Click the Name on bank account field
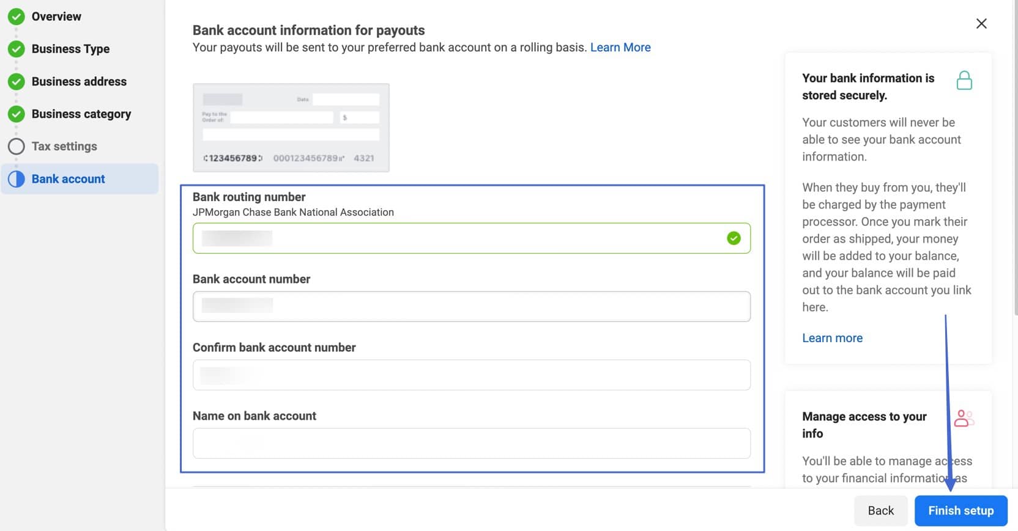Viewport: 1018px width, 531px height. (x=471, y=443)
